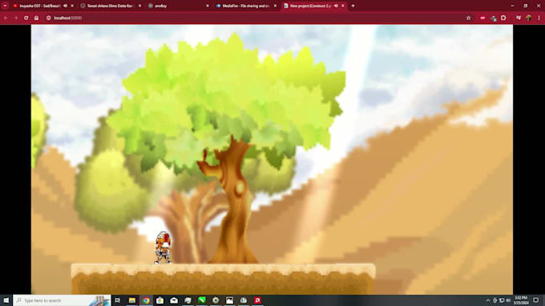This screenshot has width=545, height=306.
Task: Open File Explorer from the taskbar
Action: pos(132,300)
